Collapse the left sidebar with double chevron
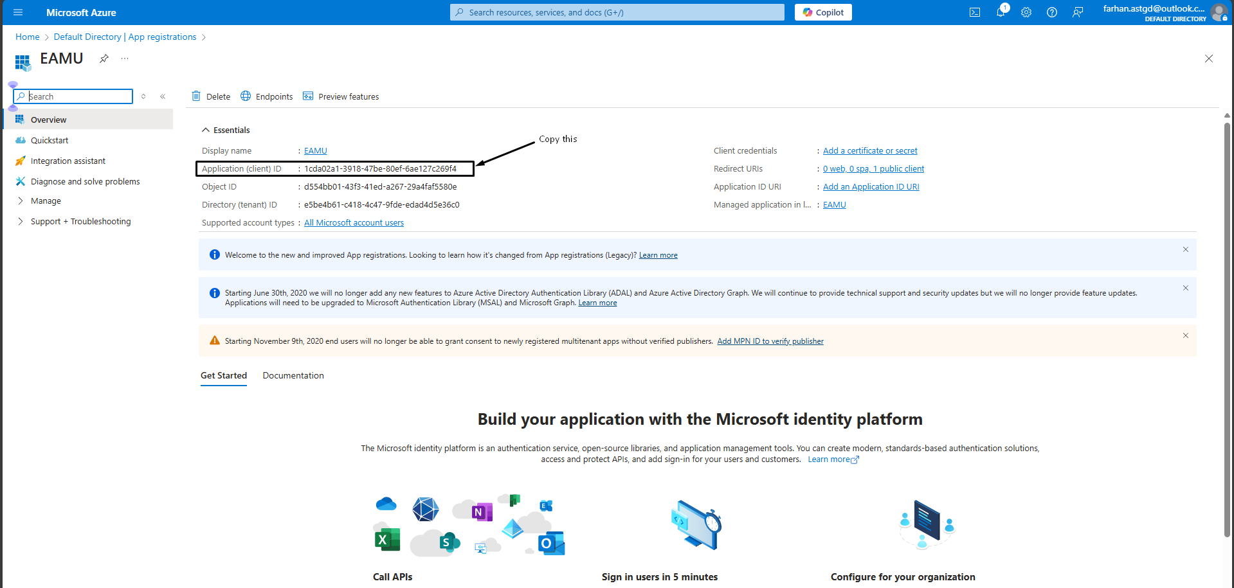 pyautogui.click(x=162, y=96)
